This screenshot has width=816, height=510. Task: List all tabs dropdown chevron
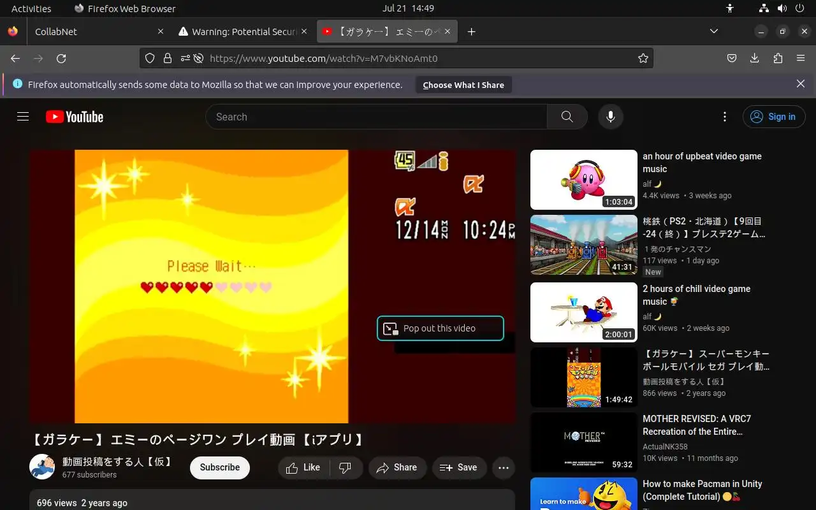714,31
